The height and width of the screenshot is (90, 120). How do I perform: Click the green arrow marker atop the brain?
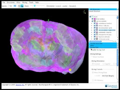coord(48,20)
